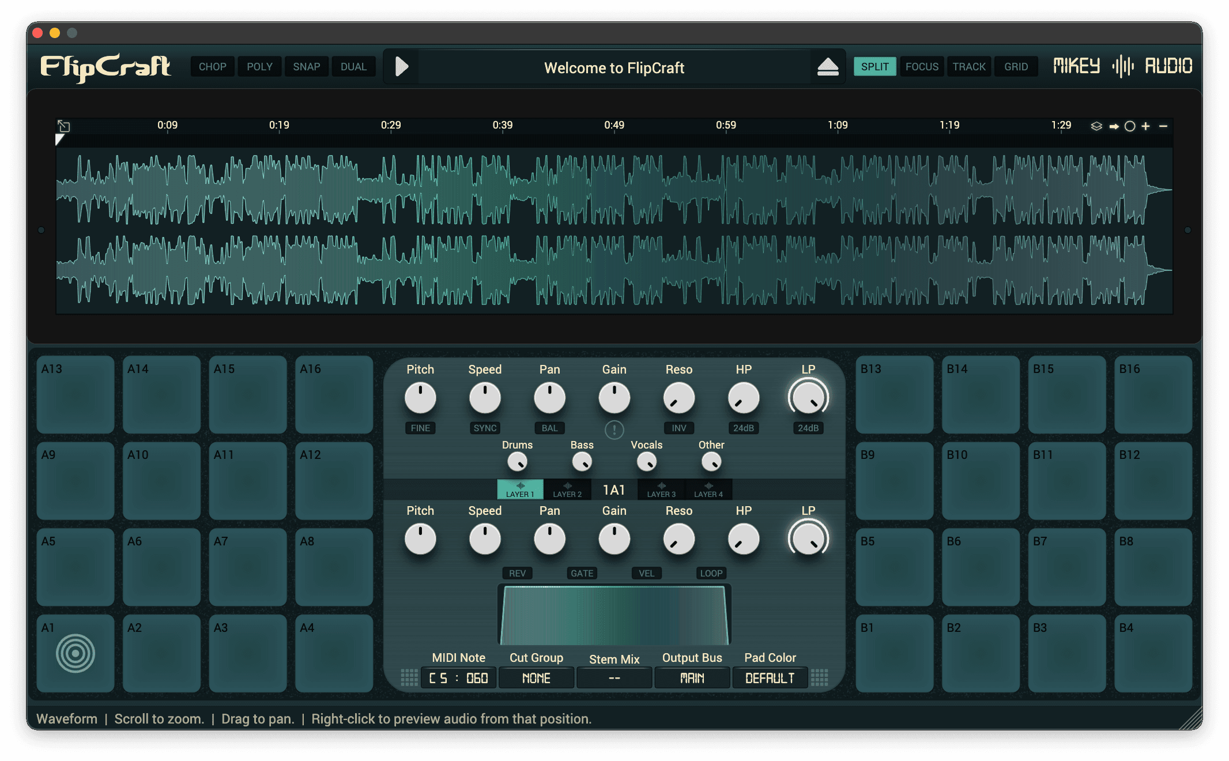Click the play button in the header
This screenshot has height=761, width=1229.
[402, 67]
